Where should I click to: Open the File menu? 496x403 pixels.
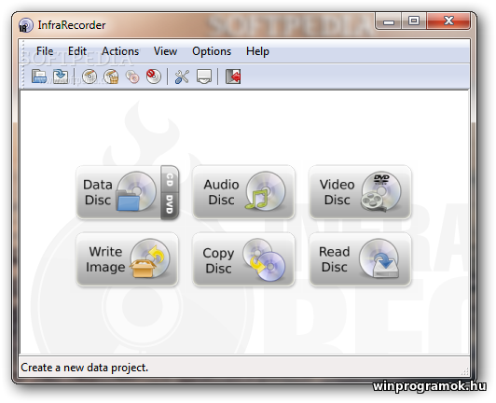pyautogui.click(x=45, y=51)
